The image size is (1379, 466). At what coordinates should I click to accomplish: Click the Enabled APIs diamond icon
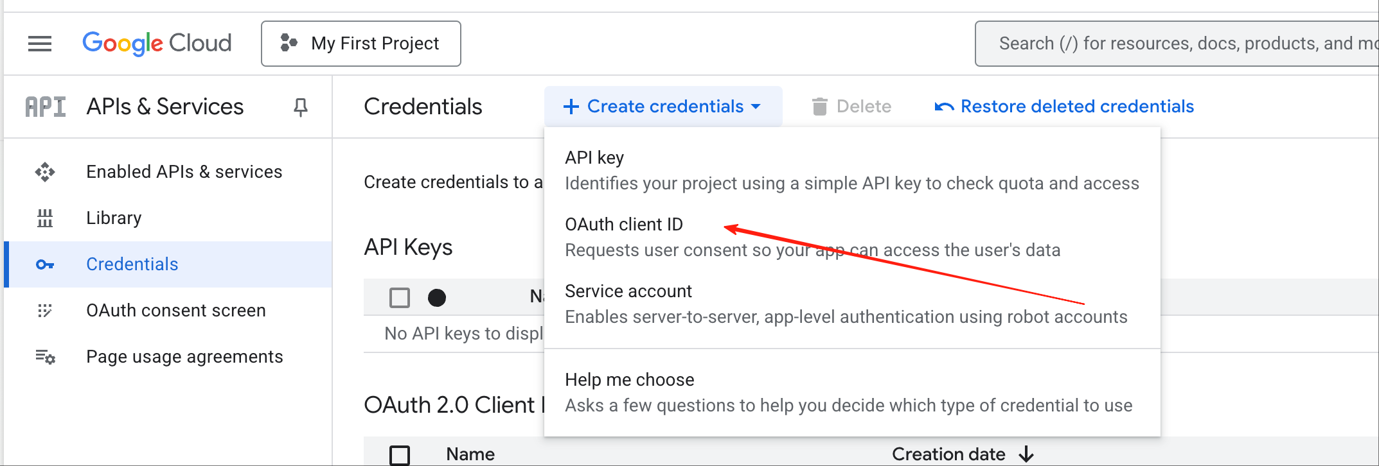pos(45,172)
